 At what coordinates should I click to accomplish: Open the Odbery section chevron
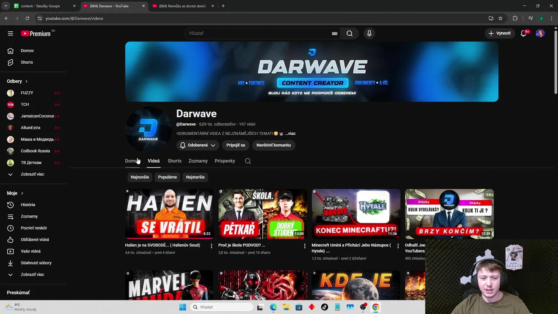click(26, 82)
